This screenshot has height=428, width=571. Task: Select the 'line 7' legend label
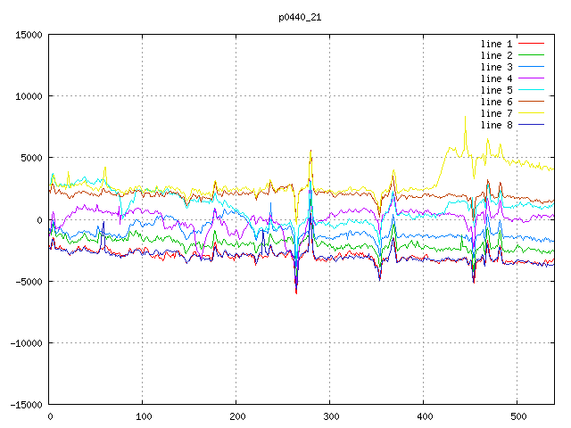(497, 113)
